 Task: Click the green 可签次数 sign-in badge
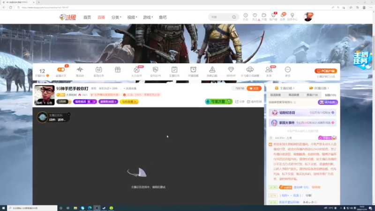(218, 102)
